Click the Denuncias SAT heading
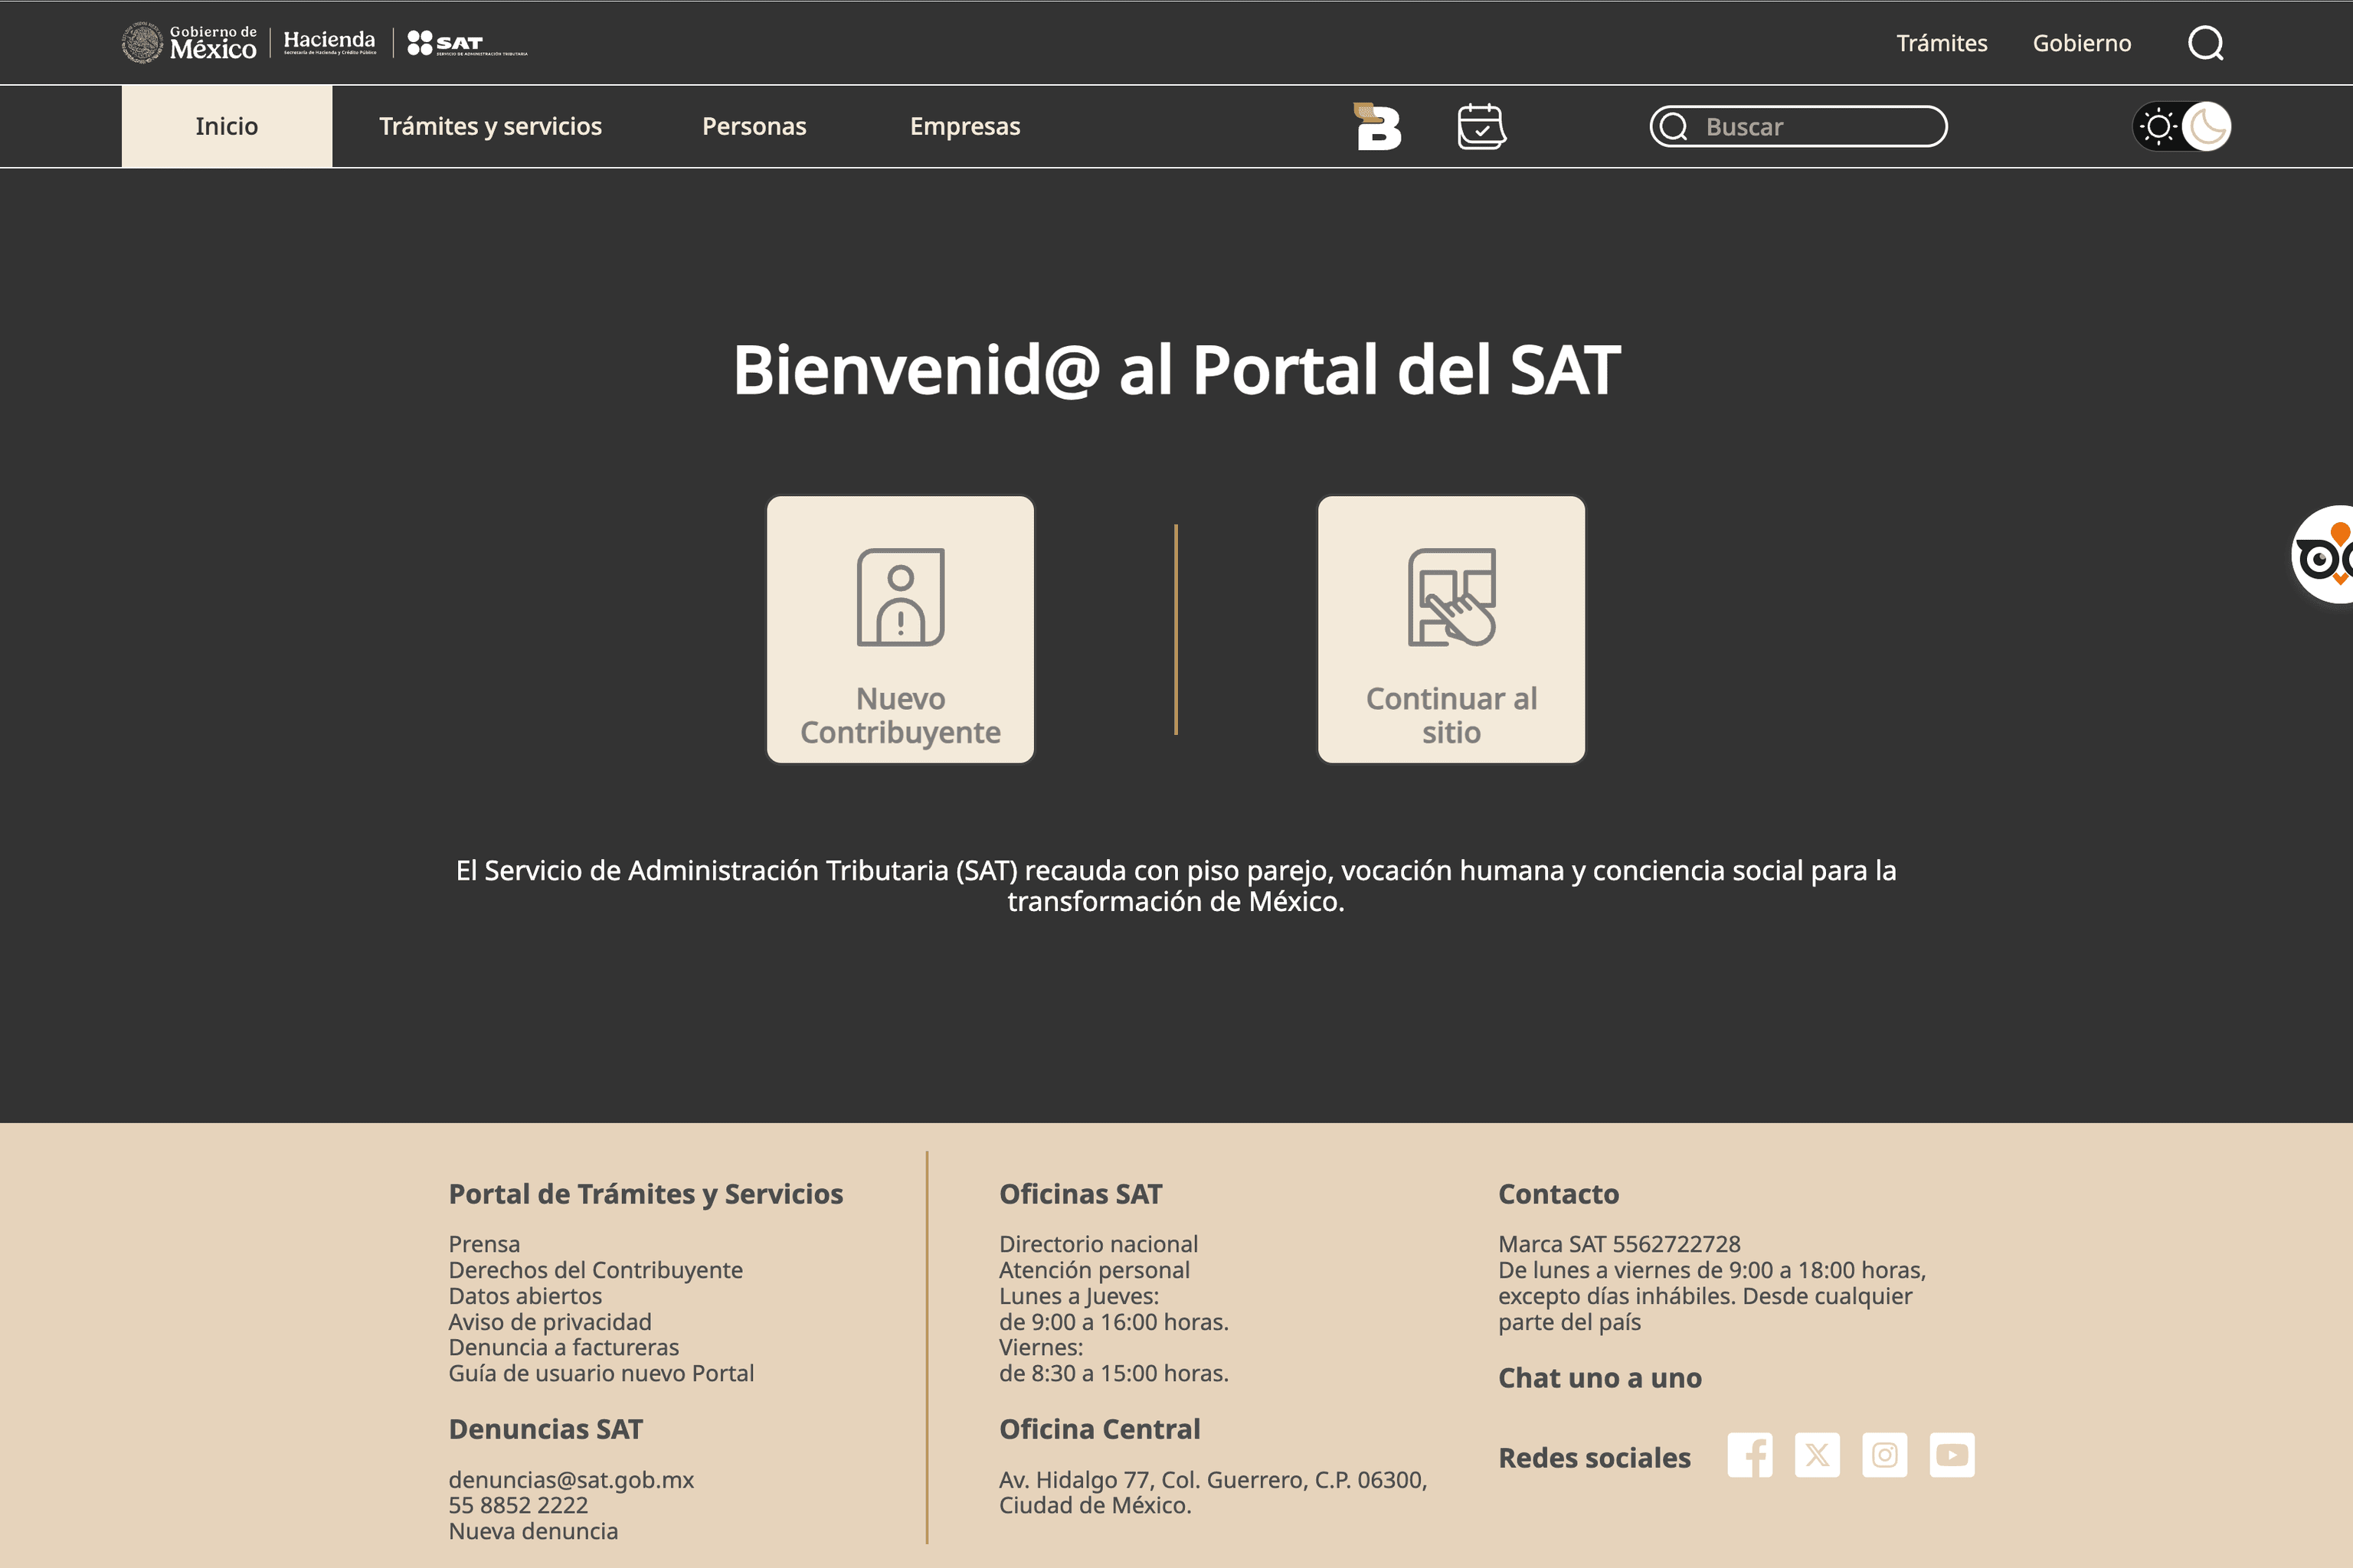Viewport: 2353px width, 1568px height. click(545, 1429)
